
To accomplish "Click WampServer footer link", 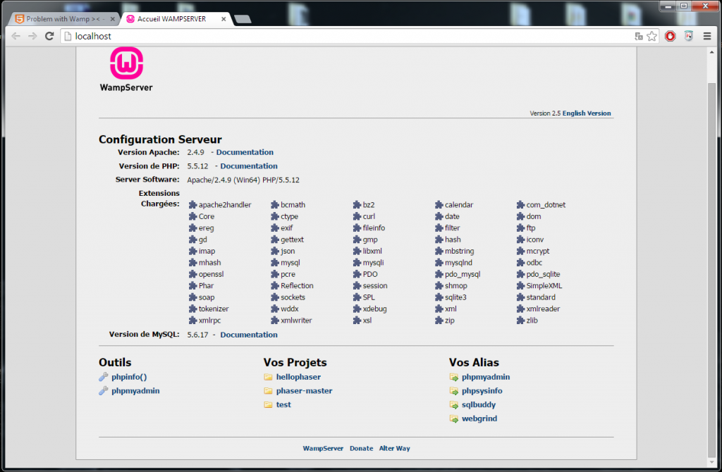I will pyautogui.click(x=323, y=448).
